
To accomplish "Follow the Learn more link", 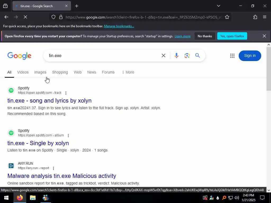I will (x=183, y=36).
